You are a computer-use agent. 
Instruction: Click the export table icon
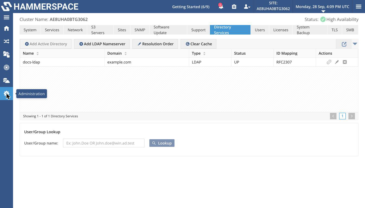pos(344,44)
